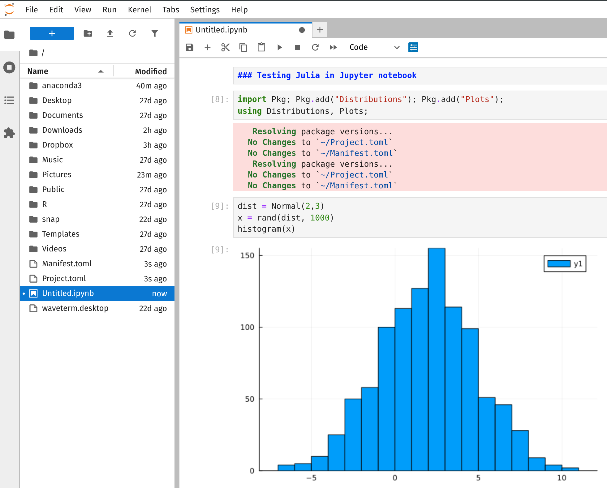This screenshot has width=607, height=488.
Task: Open the Kernel menu
Action: [x=140, y=10]
